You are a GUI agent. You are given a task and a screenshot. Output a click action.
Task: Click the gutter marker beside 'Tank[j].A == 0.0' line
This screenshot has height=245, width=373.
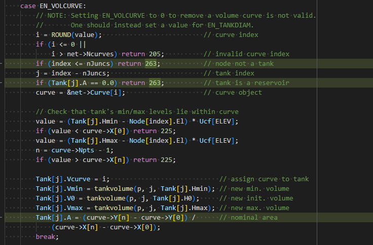pos(2,83)
